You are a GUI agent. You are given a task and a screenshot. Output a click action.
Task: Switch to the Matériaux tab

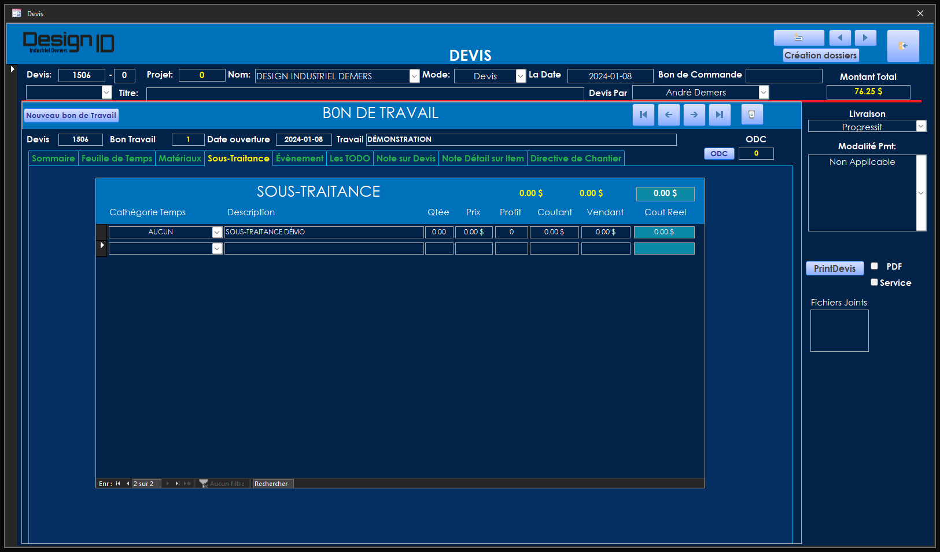(x=180, y=159)
